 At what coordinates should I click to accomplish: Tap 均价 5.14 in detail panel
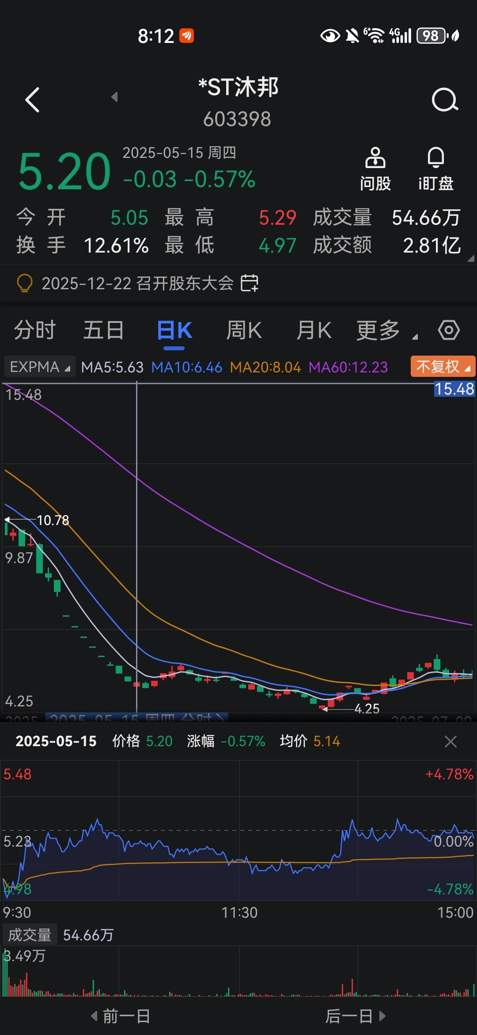pyautogui.click(x=310, y=741)
